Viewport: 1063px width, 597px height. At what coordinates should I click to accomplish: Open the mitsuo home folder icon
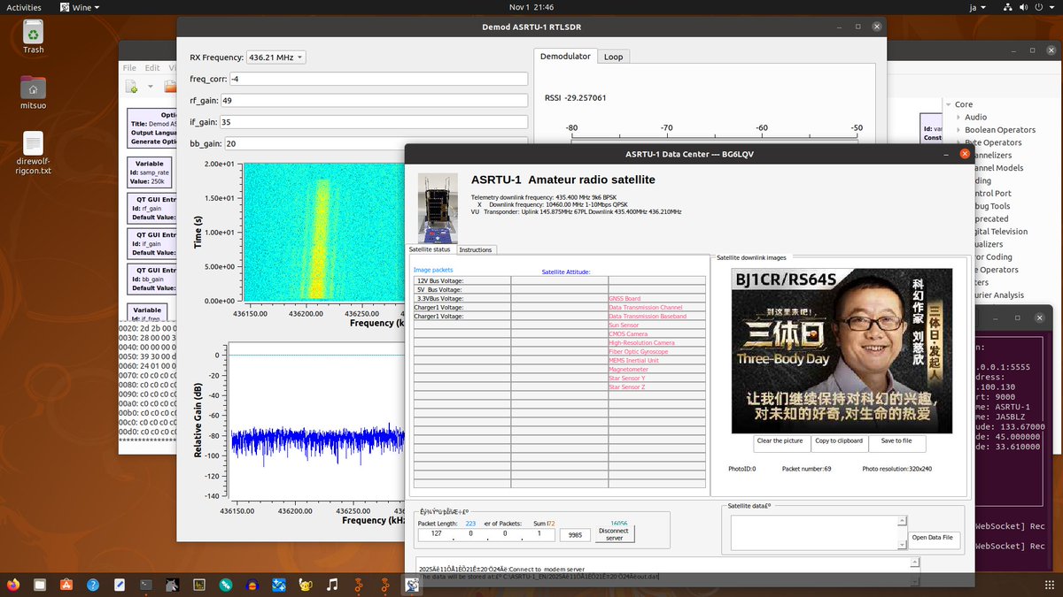(x=33, y=89)
